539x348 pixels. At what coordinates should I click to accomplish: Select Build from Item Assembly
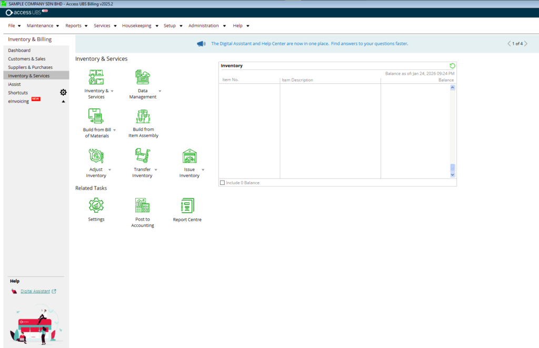coord(144,116)
